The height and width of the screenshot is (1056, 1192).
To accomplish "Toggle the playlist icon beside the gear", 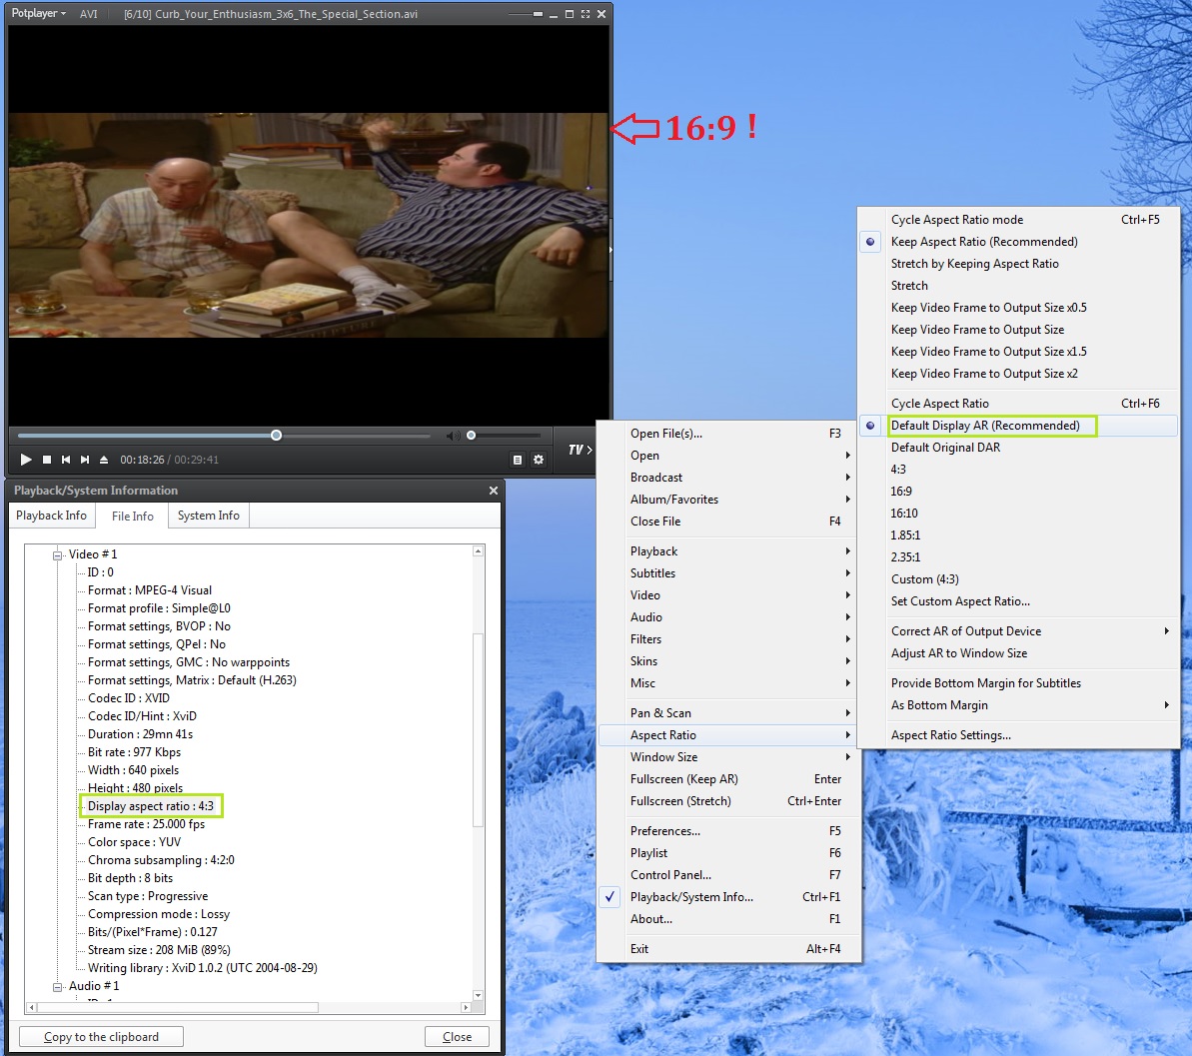I will tap(517, 460).
